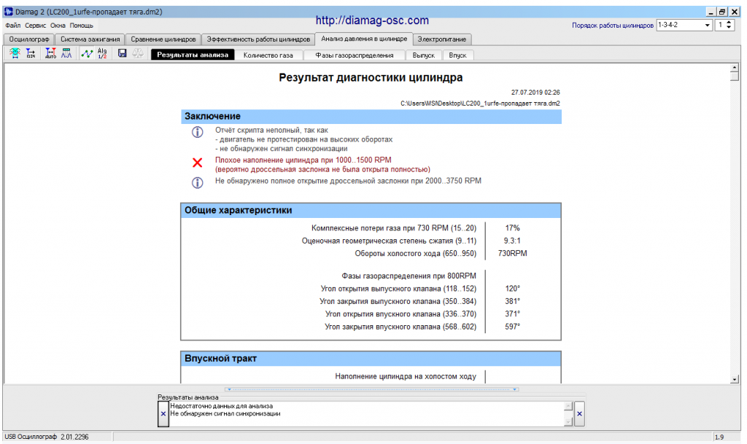
Task: Click the report vertical scrollbar thumb
Action: point(734,77)
